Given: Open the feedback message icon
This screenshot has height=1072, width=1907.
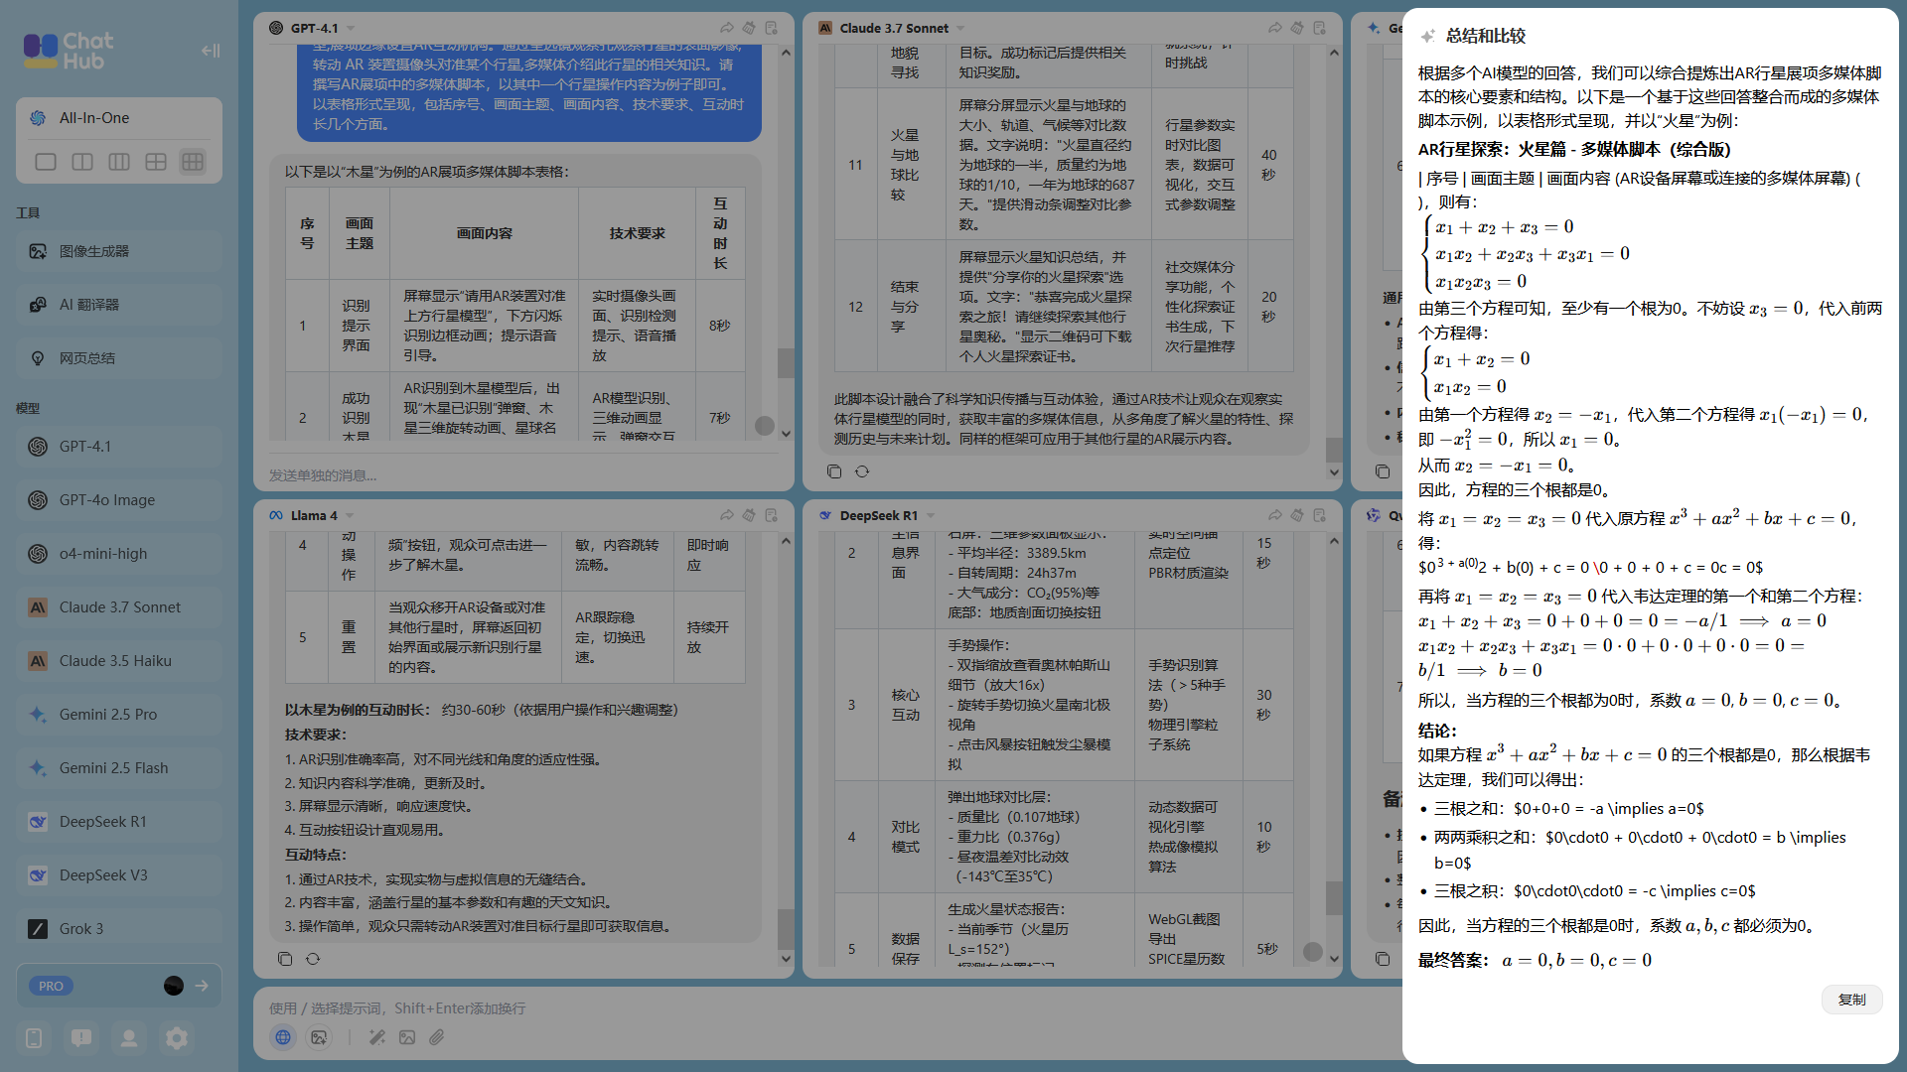Looking at the screenshot, I should pyautogui.click(x=81, y=1038).
